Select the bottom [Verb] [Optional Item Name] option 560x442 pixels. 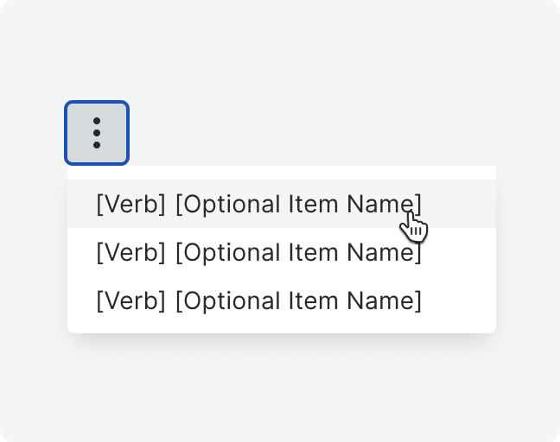(258, 301)
